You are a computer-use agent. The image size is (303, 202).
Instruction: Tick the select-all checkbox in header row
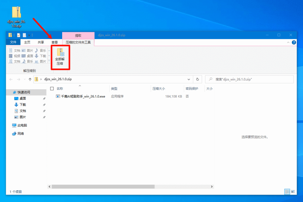(x=52, y=89)
